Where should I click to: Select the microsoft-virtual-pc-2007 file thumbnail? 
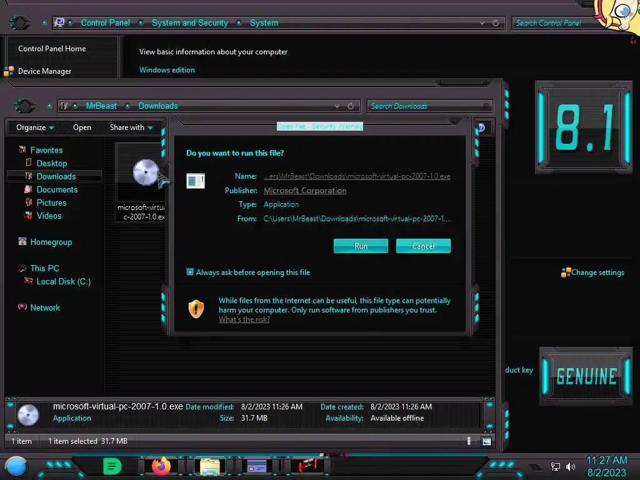pyautogui.click(x=141, y=182)
